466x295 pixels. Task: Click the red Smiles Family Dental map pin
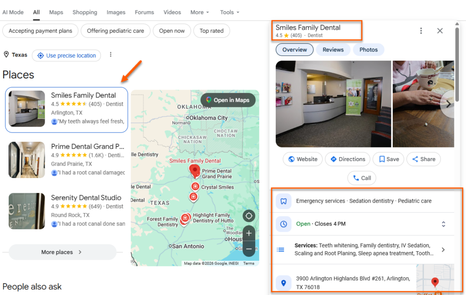coord(195,172)
